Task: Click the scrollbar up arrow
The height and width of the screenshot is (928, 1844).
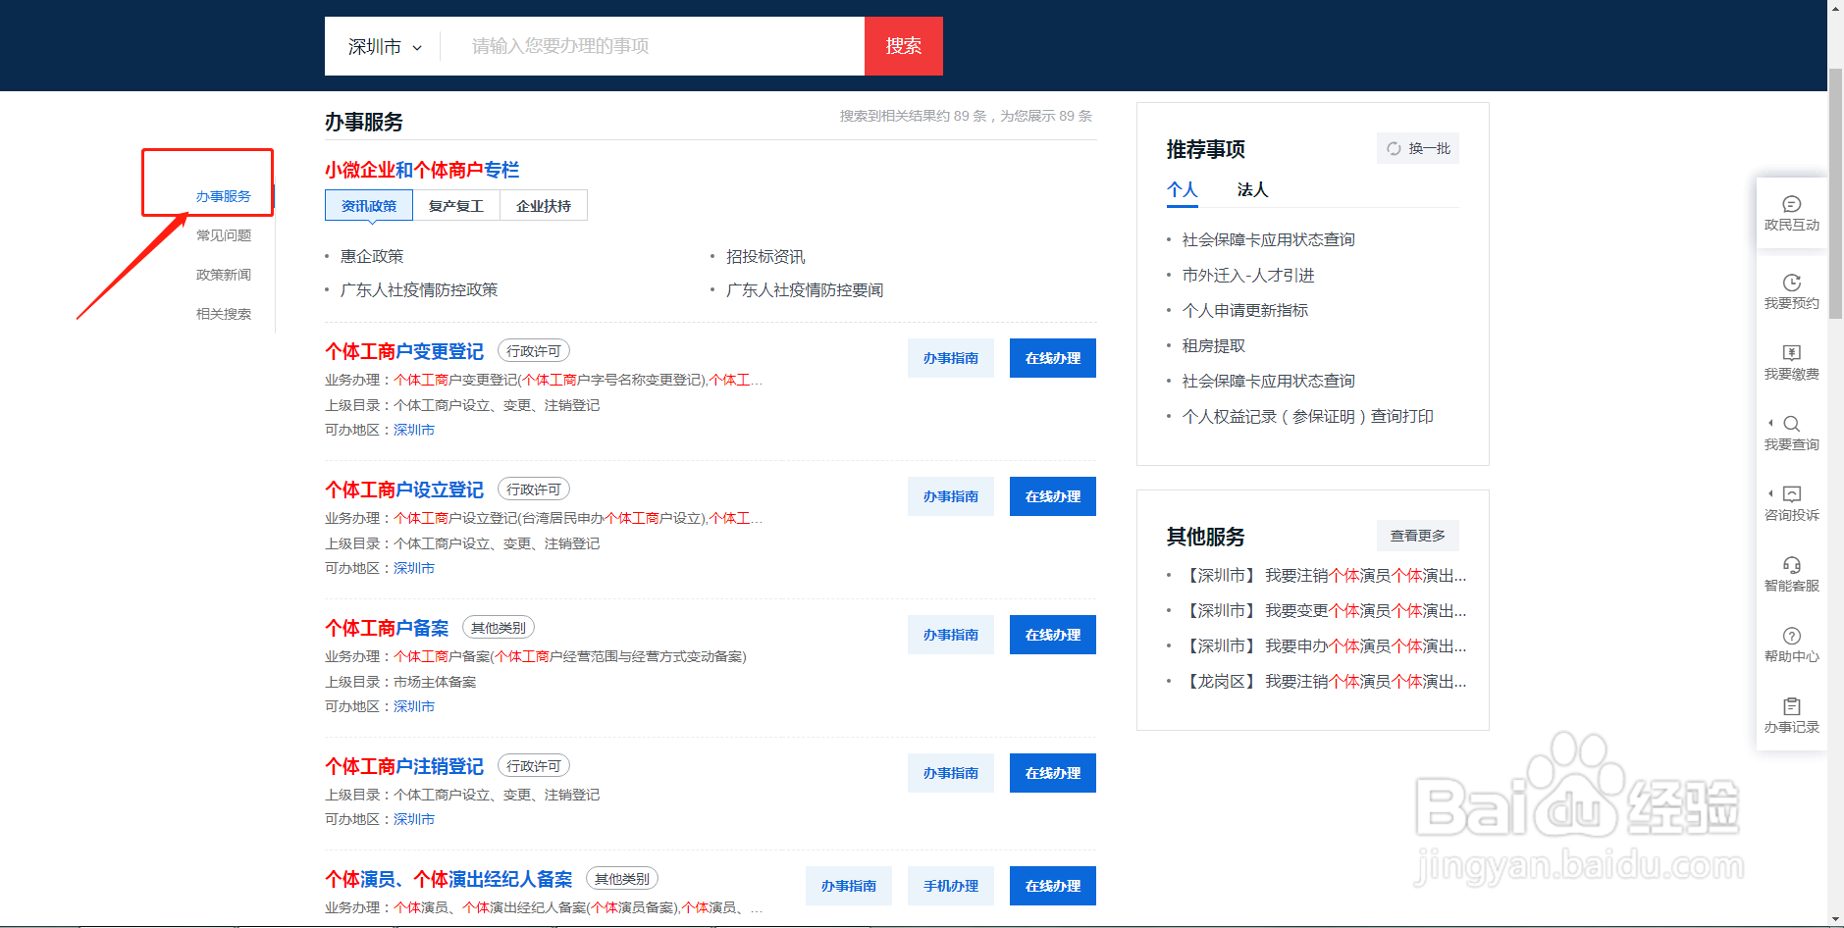Action: [1835, 7]
